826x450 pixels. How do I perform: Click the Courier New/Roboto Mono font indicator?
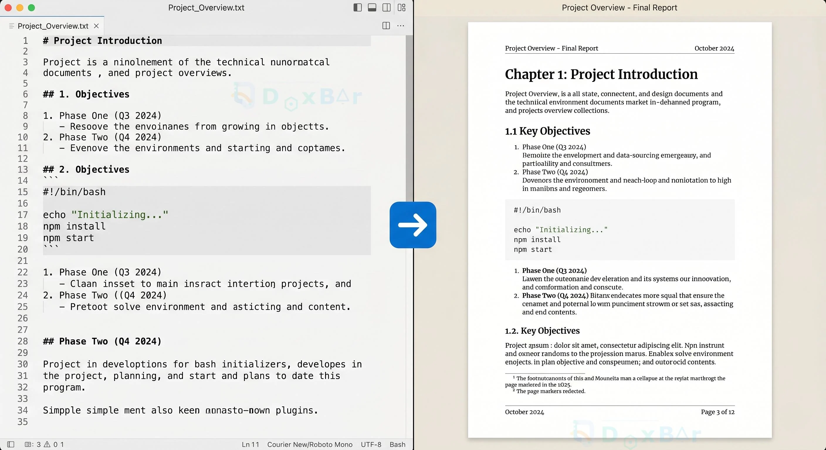[310, 444]
